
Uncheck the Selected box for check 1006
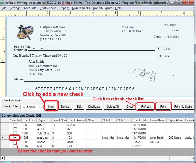15,137
